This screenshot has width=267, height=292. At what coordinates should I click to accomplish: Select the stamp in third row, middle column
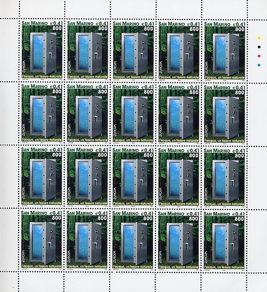(x=133, y=177)
